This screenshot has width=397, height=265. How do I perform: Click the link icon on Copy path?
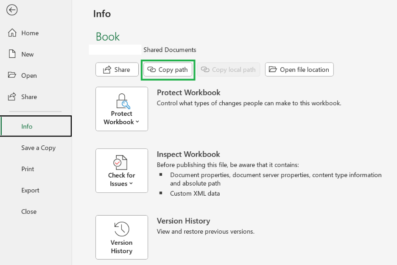(151, 69)
